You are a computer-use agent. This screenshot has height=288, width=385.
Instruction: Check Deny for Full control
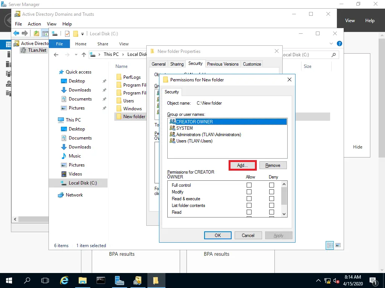(x=271, y=185)
